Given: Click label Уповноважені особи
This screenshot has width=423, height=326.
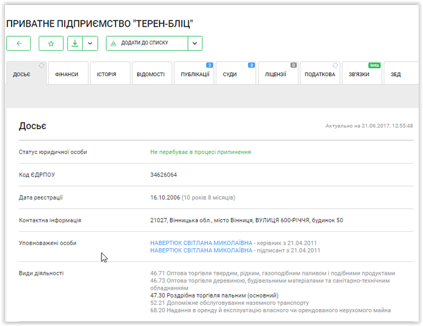Looking at the screenshot, I should pos(48,243).
